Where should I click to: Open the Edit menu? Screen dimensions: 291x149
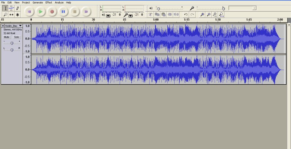click(9, 3)
